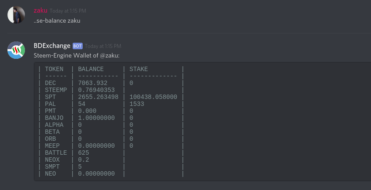Click the BOT tag badge
Viewport: 371px width, 190px height.
point(77,46)
